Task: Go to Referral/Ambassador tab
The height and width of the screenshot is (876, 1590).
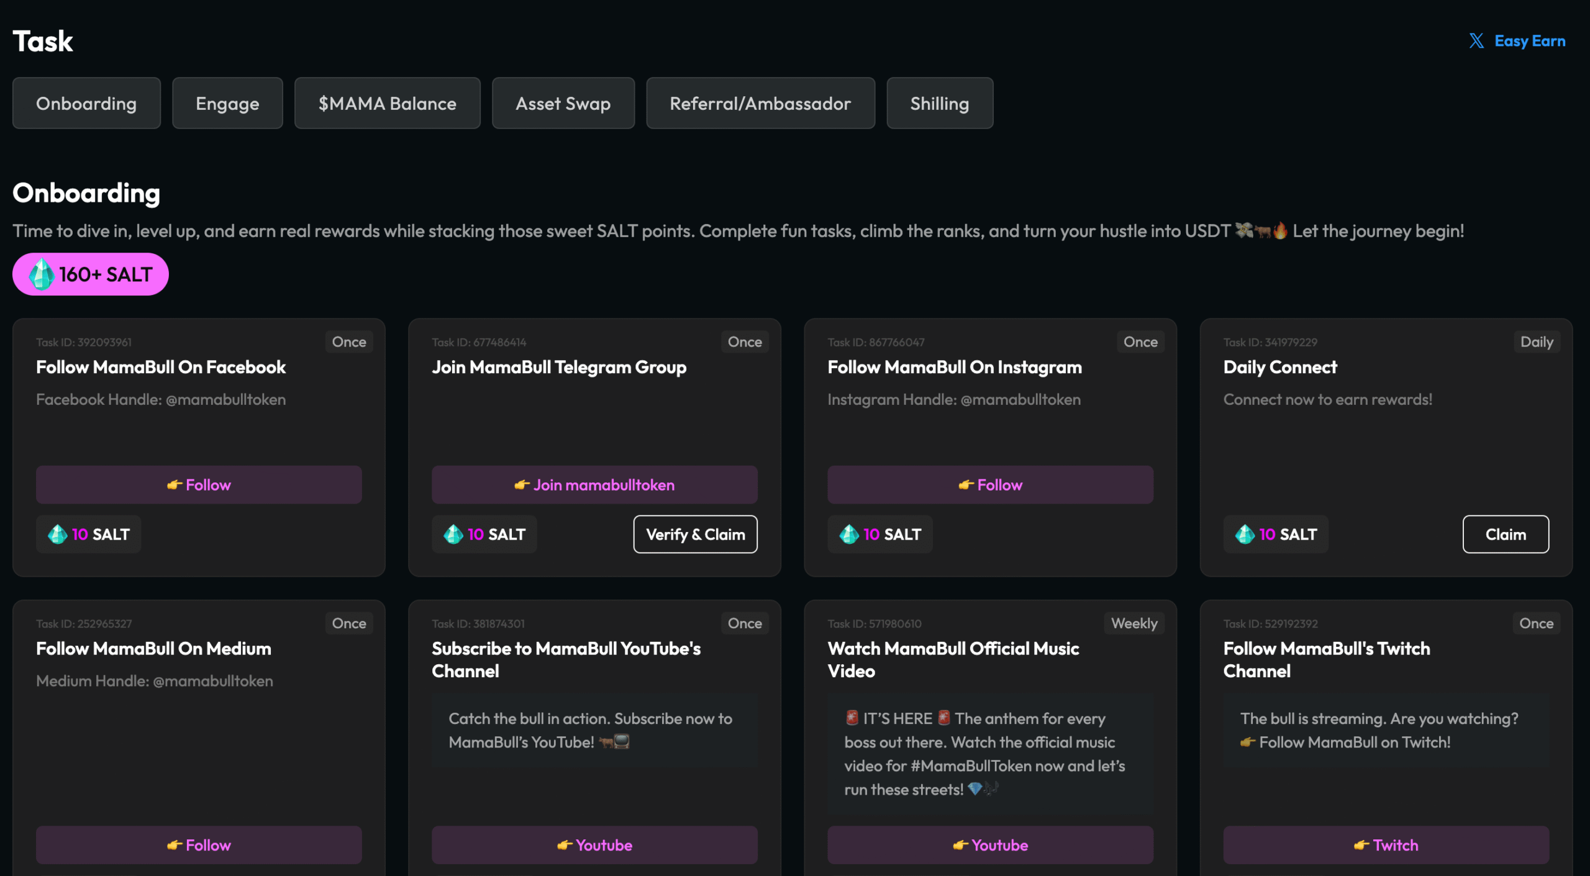Action: click(760, 103)
